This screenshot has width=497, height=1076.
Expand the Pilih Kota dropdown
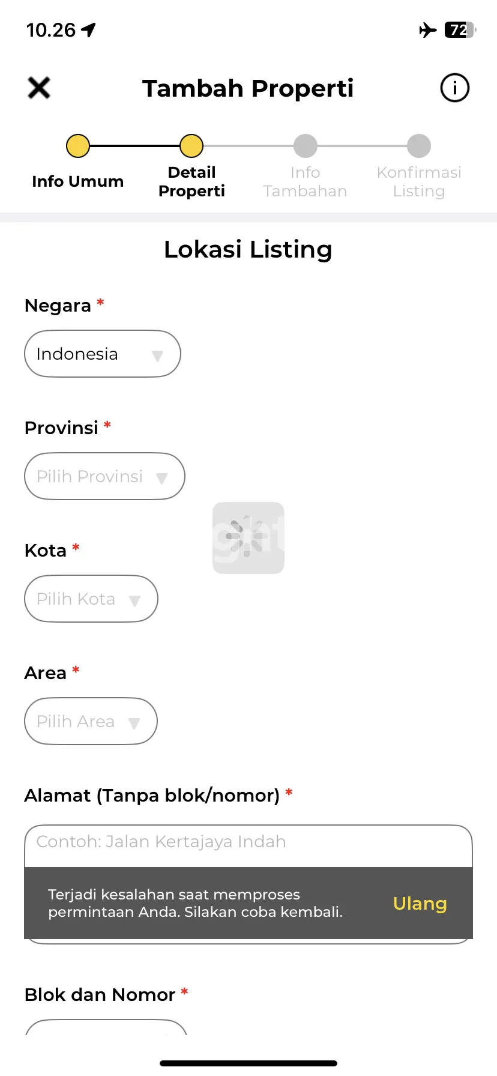point(91,599)
